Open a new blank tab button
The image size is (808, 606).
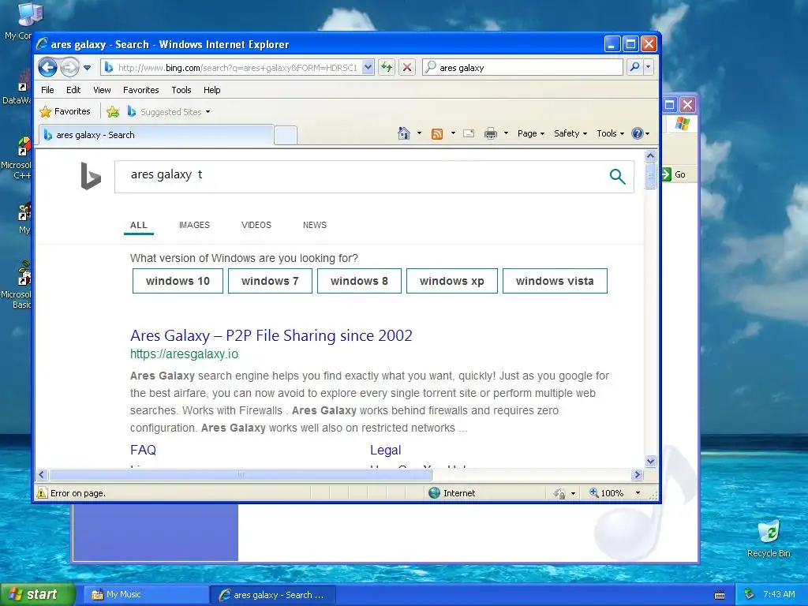[286, 135]
